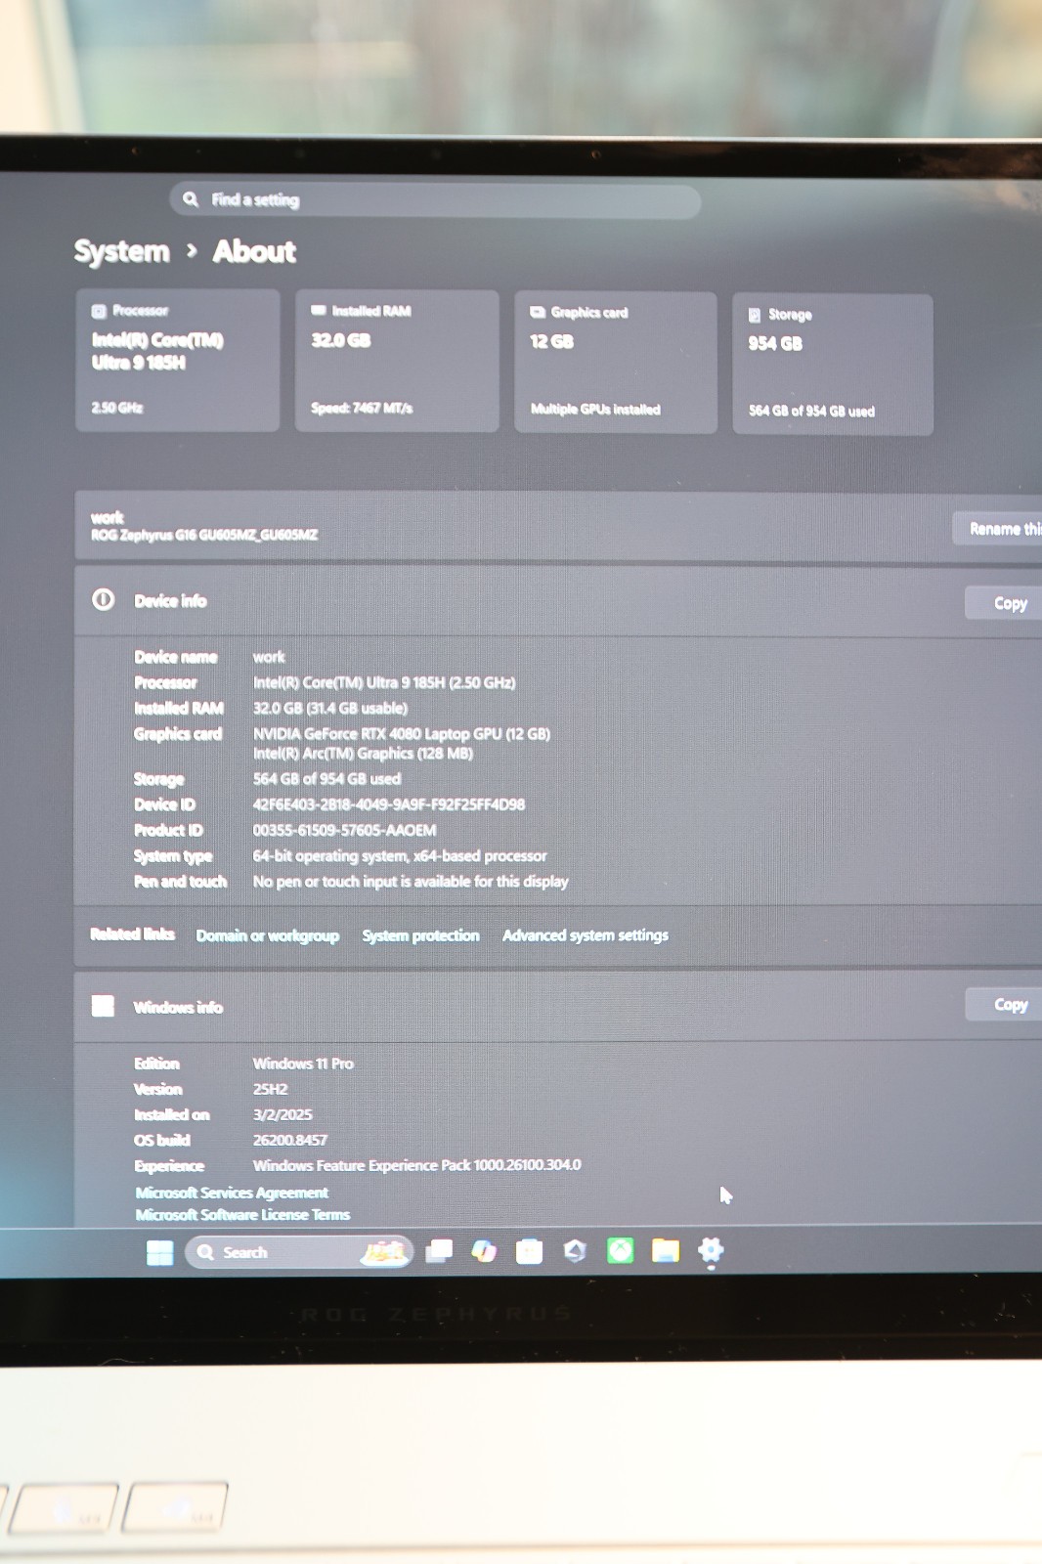Screen dimensions: 1042x1564
Task: Click the Settings gear on the taskbar
Action: [x=711, y=1250]
